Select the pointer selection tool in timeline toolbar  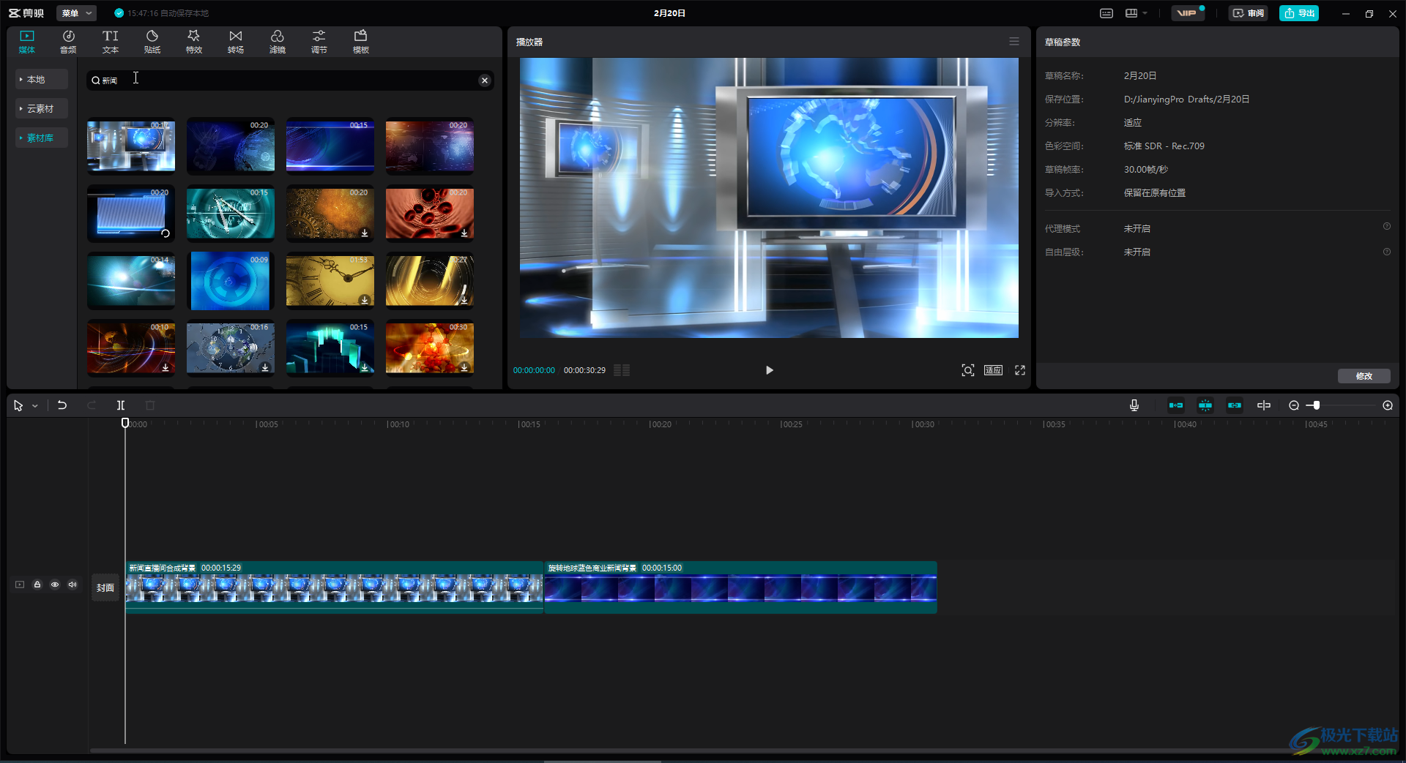(x=18, y=405)
